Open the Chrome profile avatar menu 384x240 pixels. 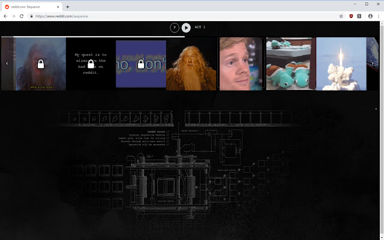pos(370,16)
